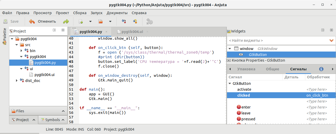The width and height of the screenshot is (336, 134).
Task: Open the Проект menu
Action: [x=62, y=13]
